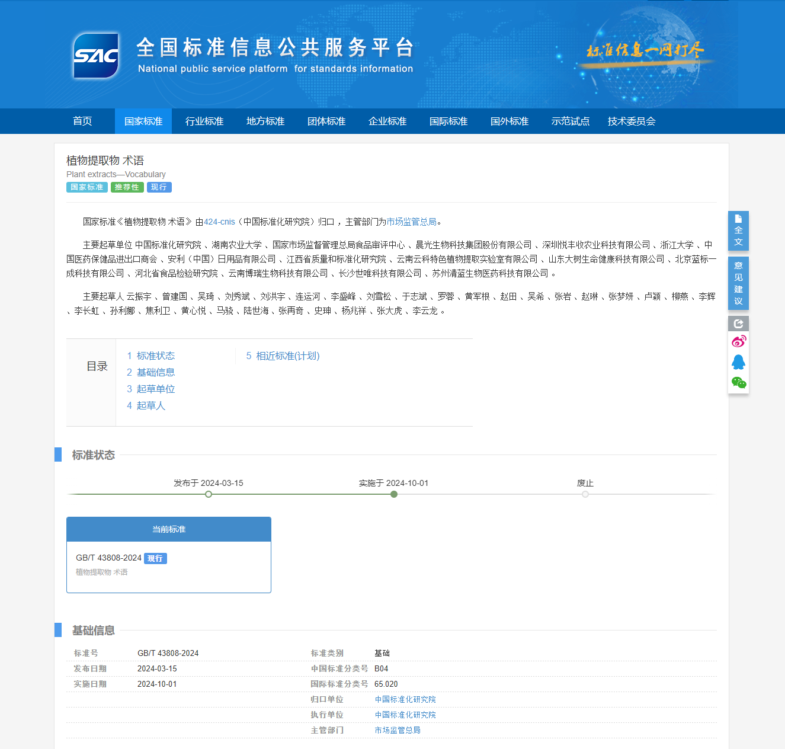
Task: Share page via QQ penguin icon
Action: pyautogui.click(x=738, y=362)
